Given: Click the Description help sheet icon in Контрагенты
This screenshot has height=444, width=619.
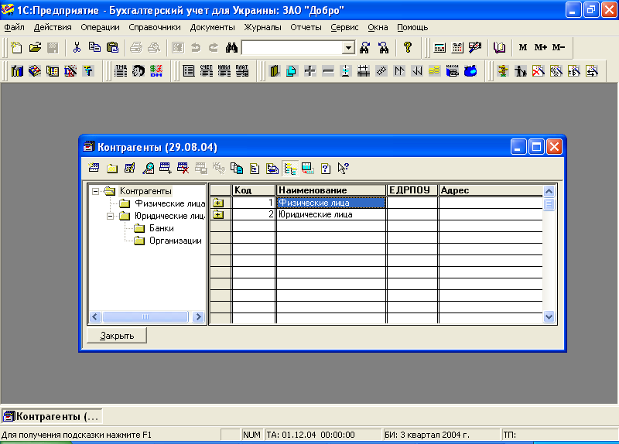Looking at the screenshot, I should tap(326, 169).
